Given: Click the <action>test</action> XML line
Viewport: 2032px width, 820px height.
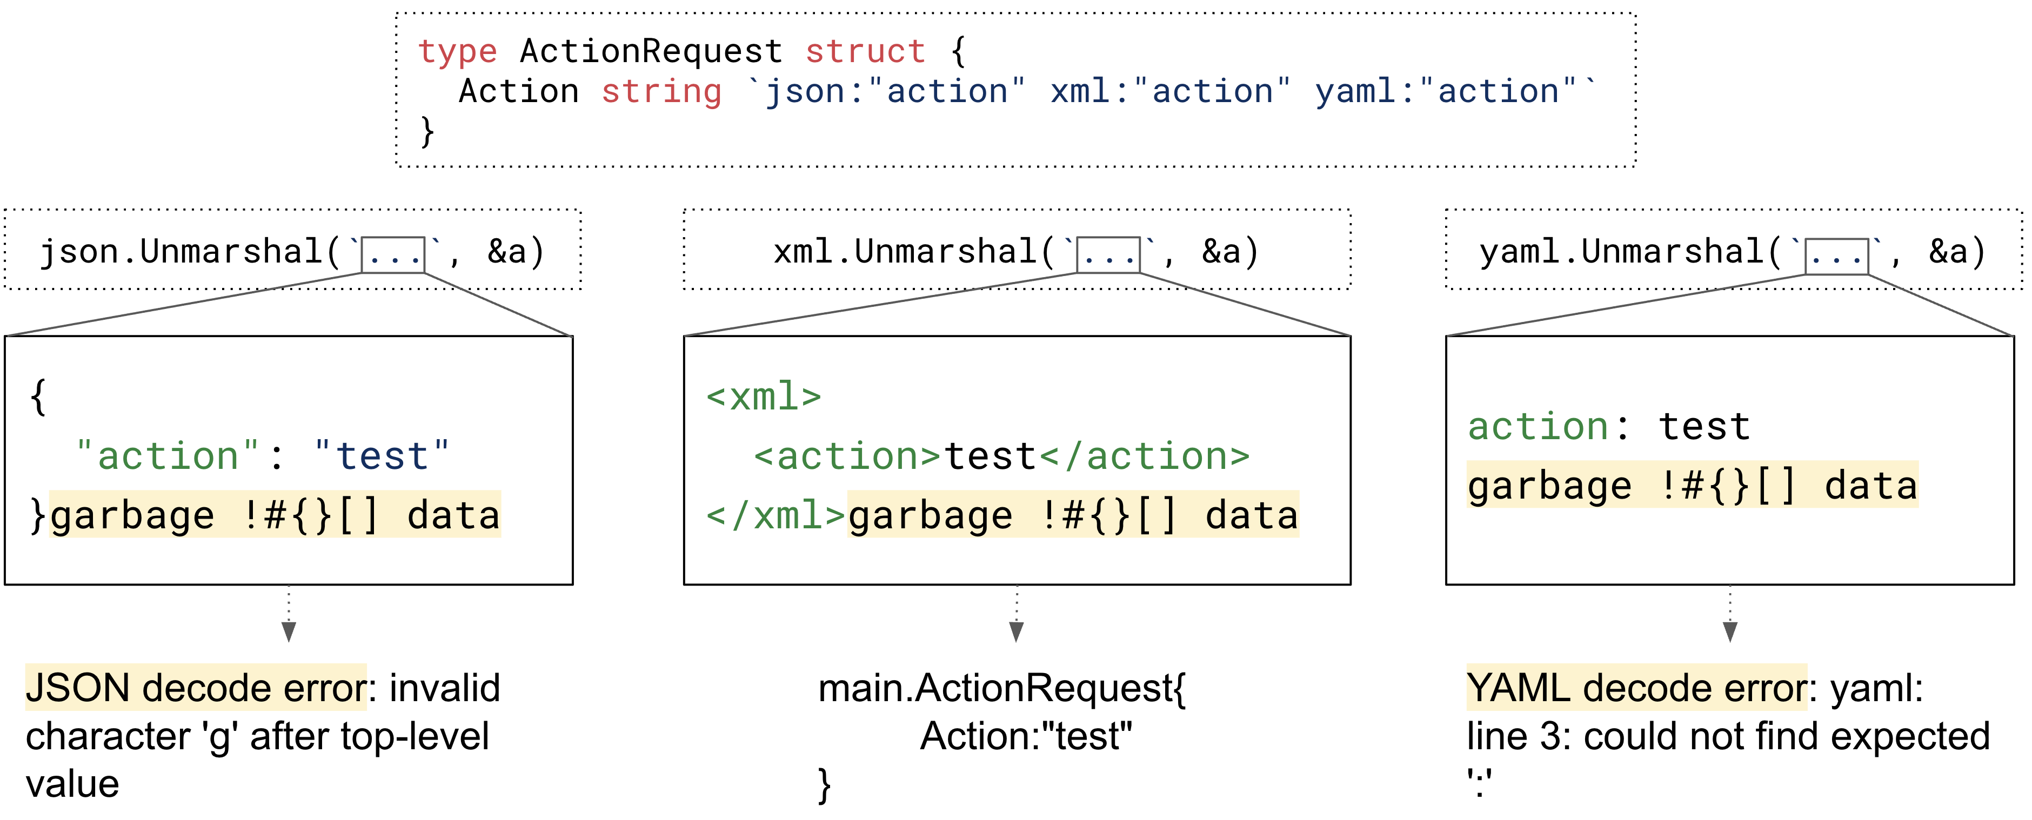Looking at the screenshot, I should pyautogui.click(x=1002, y=456).
